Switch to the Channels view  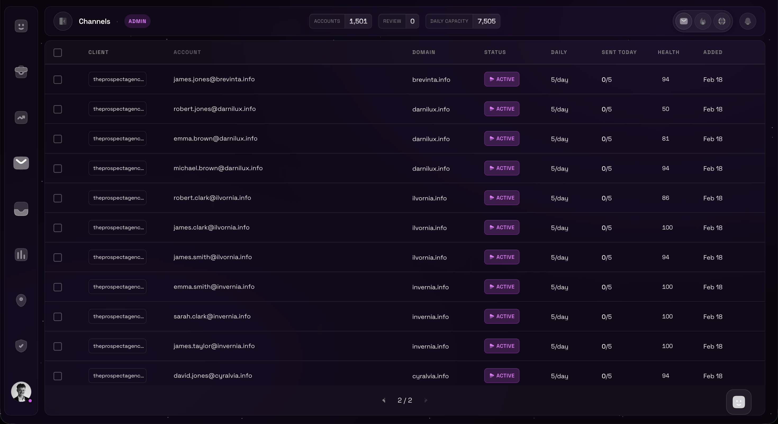click(x=94, y=21)
